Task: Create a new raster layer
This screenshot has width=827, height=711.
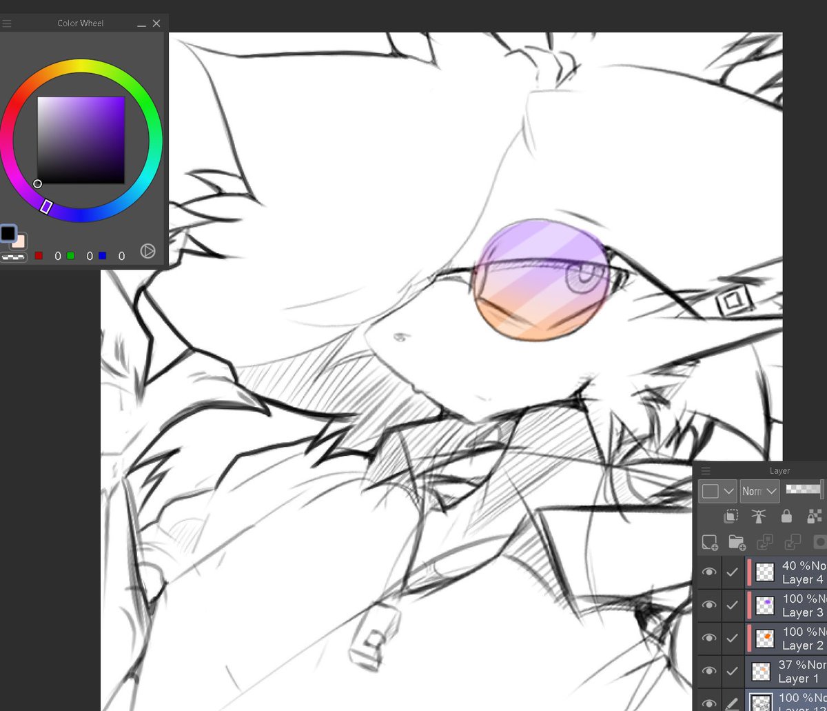Action: (x=710, y=542)
